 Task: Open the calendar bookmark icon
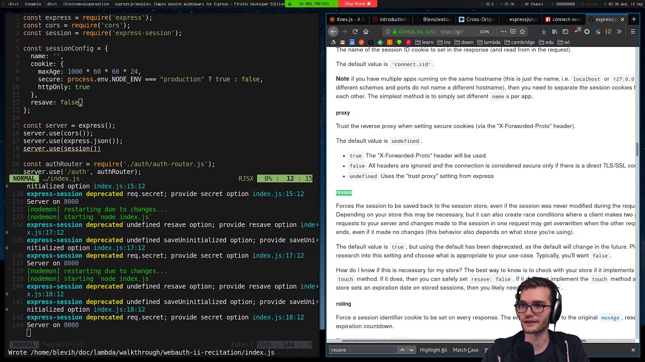[x=352, y=42]
